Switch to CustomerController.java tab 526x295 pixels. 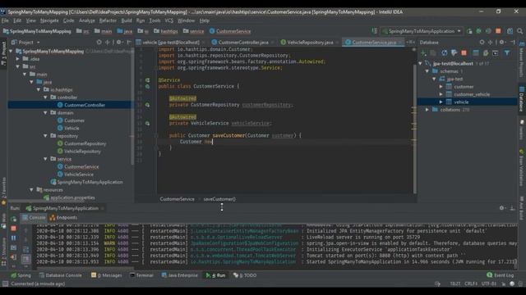tap(242, 43)
